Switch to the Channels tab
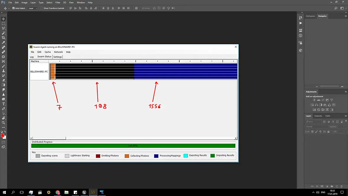This screenshot has height=196, width=348. click(318, 116)
